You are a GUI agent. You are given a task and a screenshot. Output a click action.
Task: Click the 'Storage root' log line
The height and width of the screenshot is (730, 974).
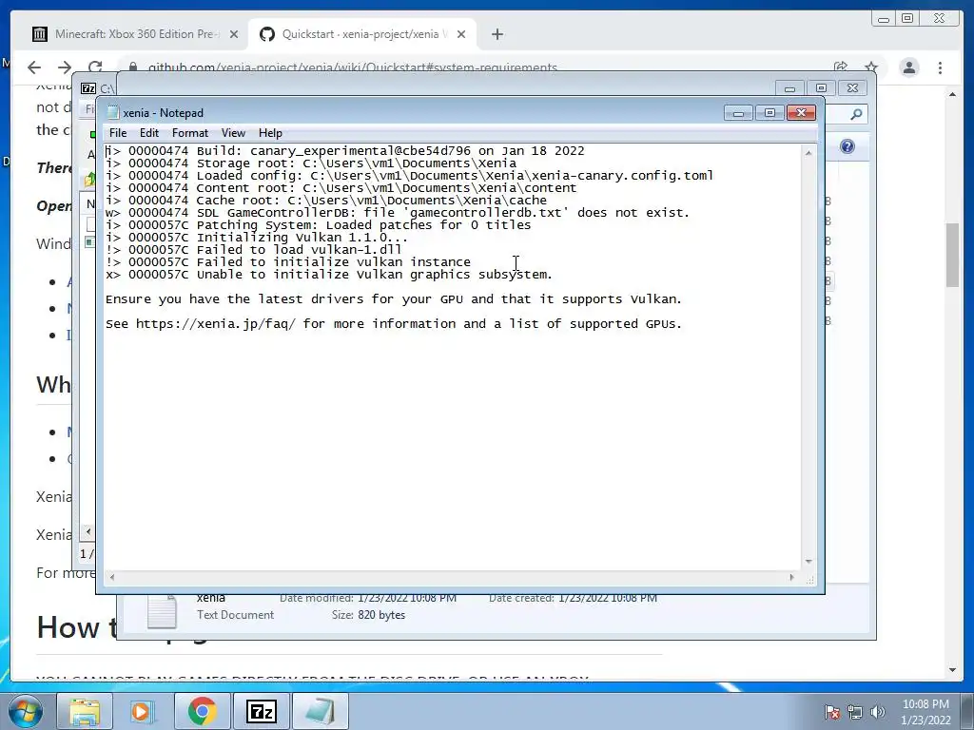(311, 163)
